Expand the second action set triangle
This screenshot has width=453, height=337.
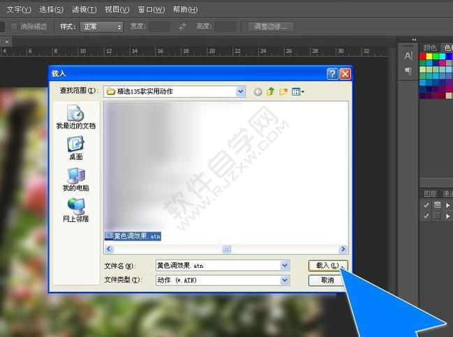point(447,216)
